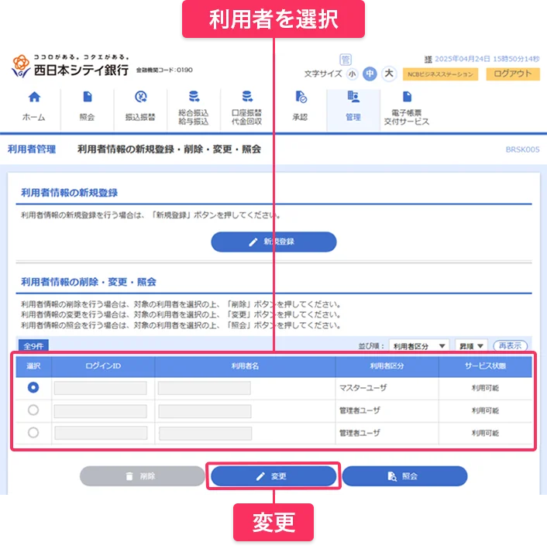Set text size to 小
This screenshot has height=549, width=547.
[x=353, y=74]
